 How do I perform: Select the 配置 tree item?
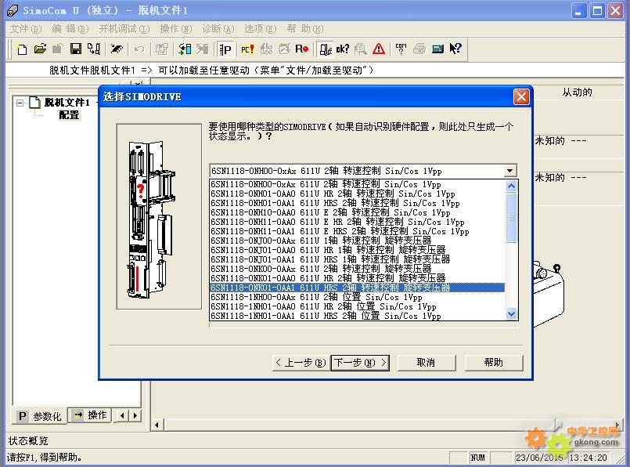coord(69,115)
